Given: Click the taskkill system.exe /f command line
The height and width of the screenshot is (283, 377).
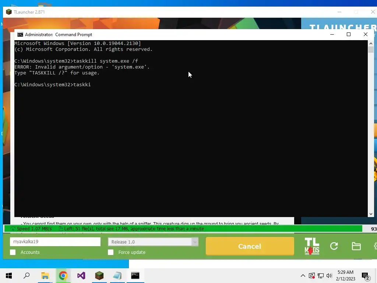Looking at the screenshot, I should click(76, 61).
